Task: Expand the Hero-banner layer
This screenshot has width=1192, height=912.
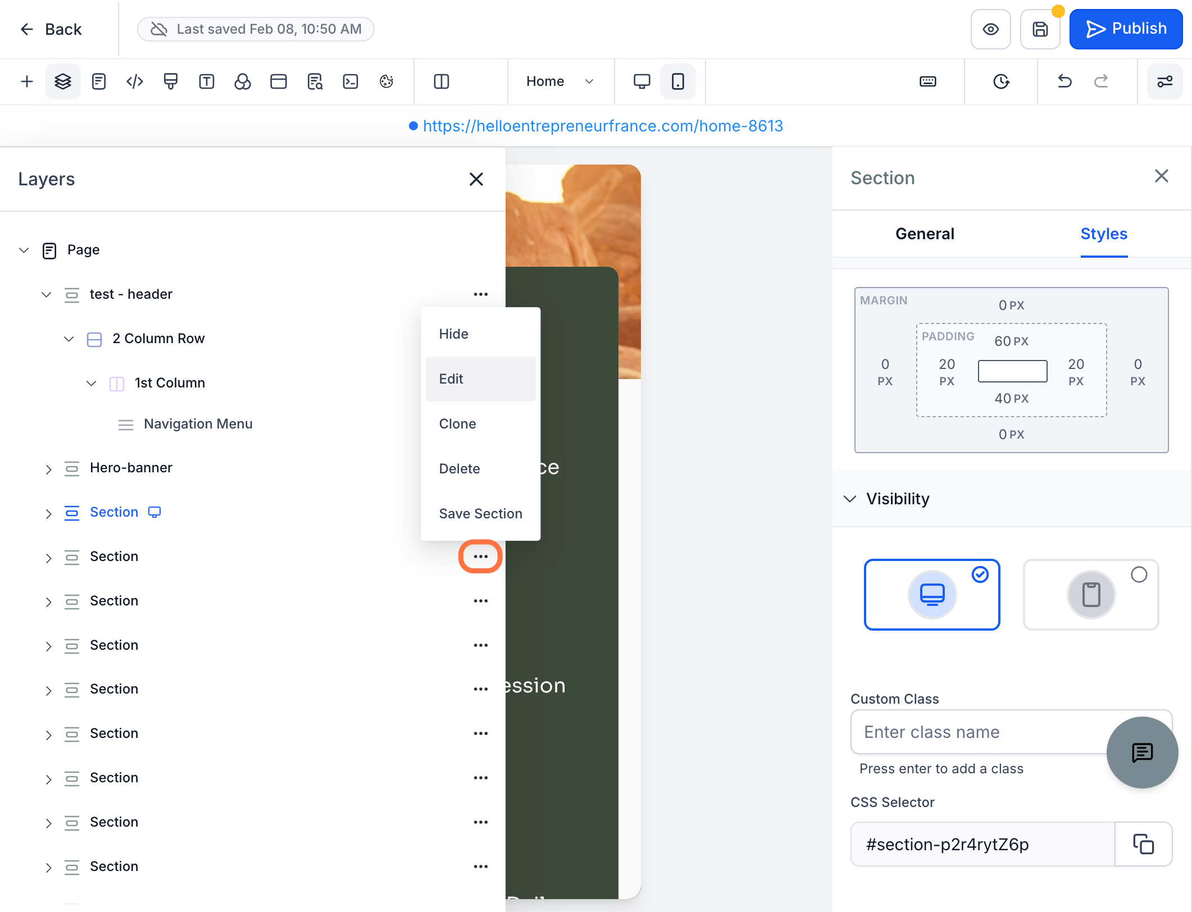Action: (x=48, y=469)
